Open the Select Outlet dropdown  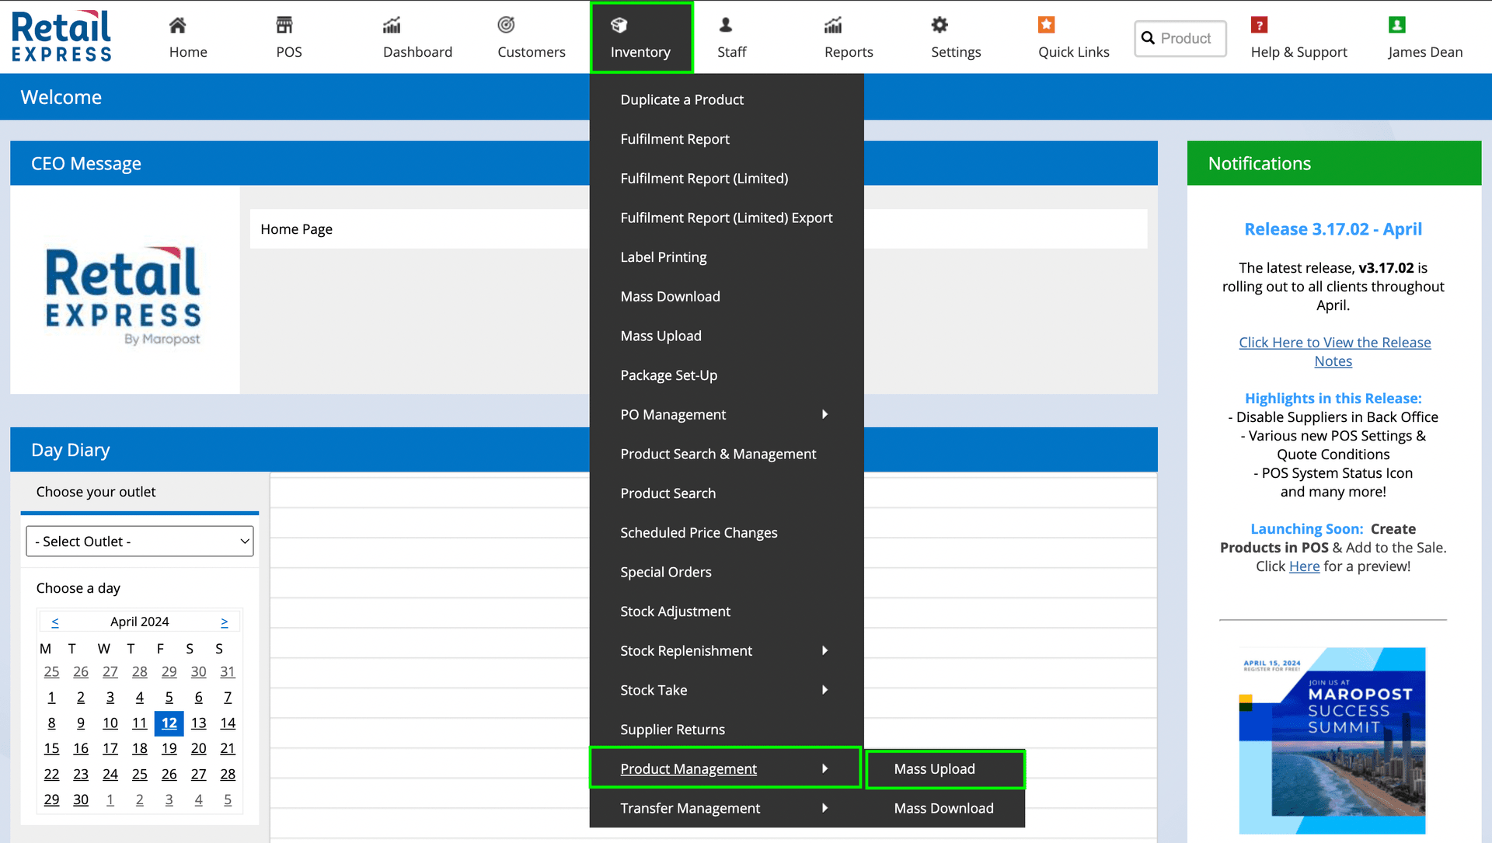(x=140, y=542)
